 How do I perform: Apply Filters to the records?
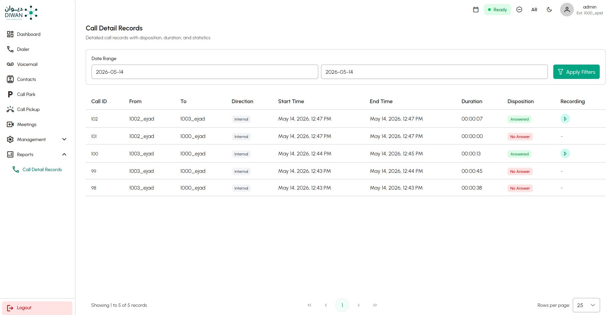point(577,72)
